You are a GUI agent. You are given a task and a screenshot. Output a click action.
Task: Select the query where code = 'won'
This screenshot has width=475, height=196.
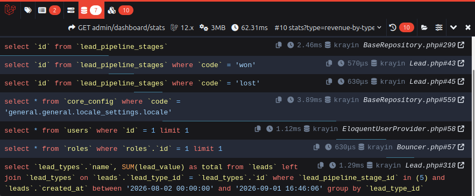tap(130, 65)
